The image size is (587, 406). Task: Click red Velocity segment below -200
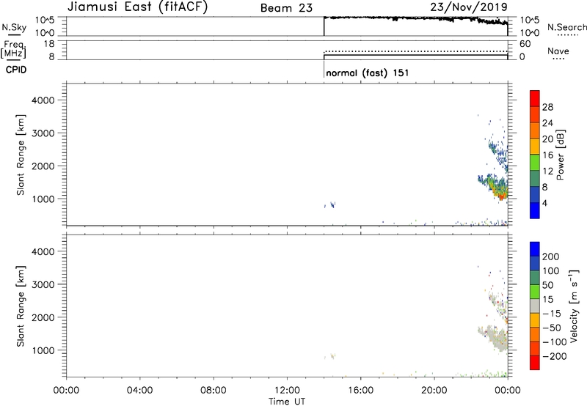click(x=535, y=363)
